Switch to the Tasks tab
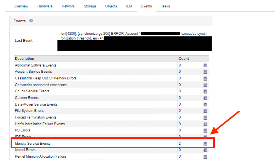 pyautogui.click(x=166, y=6)
